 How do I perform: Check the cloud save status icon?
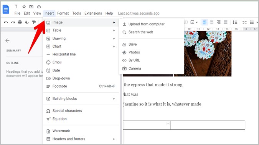[x=39, y=7]
